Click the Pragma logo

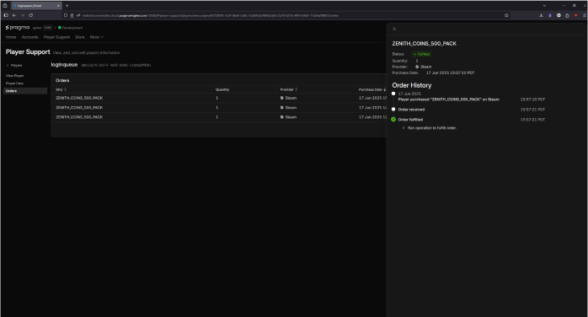coord(18,27)
